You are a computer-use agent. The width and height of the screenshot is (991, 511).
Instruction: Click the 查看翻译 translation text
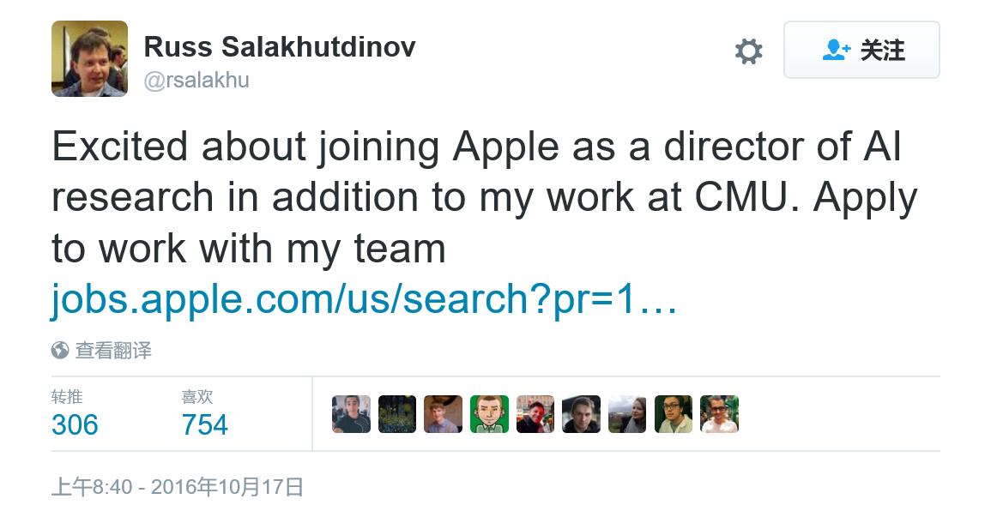click(113, 350)
